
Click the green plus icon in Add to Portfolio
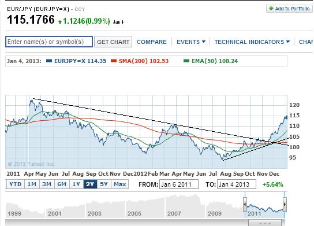pos(271,9)
